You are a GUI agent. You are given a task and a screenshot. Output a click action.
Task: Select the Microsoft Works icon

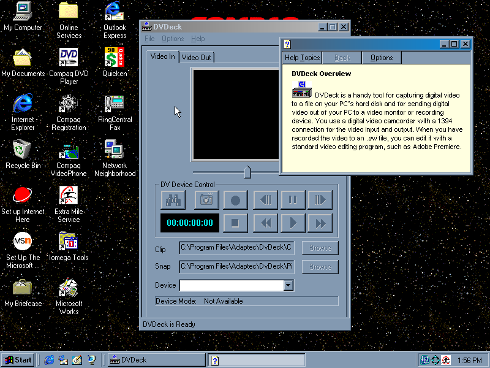tap(69, 296)
